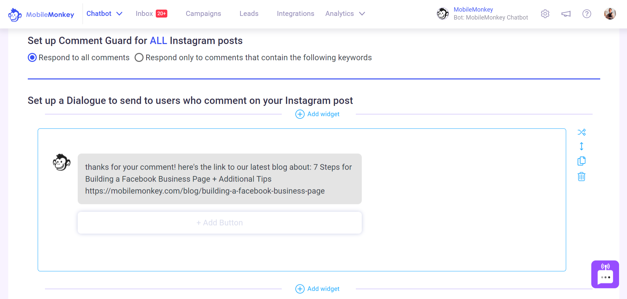Click the shuffle icon beside the dialogue widget
The image size is (627, 299).
click(581, 132)
